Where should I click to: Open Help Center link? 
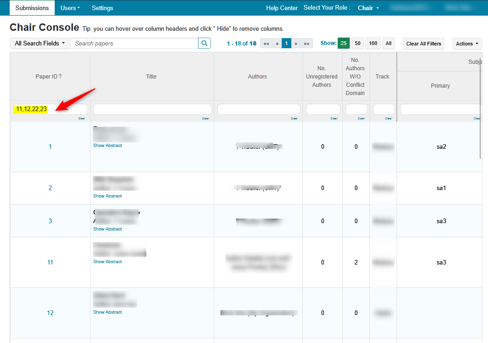[x=282, y=8]
